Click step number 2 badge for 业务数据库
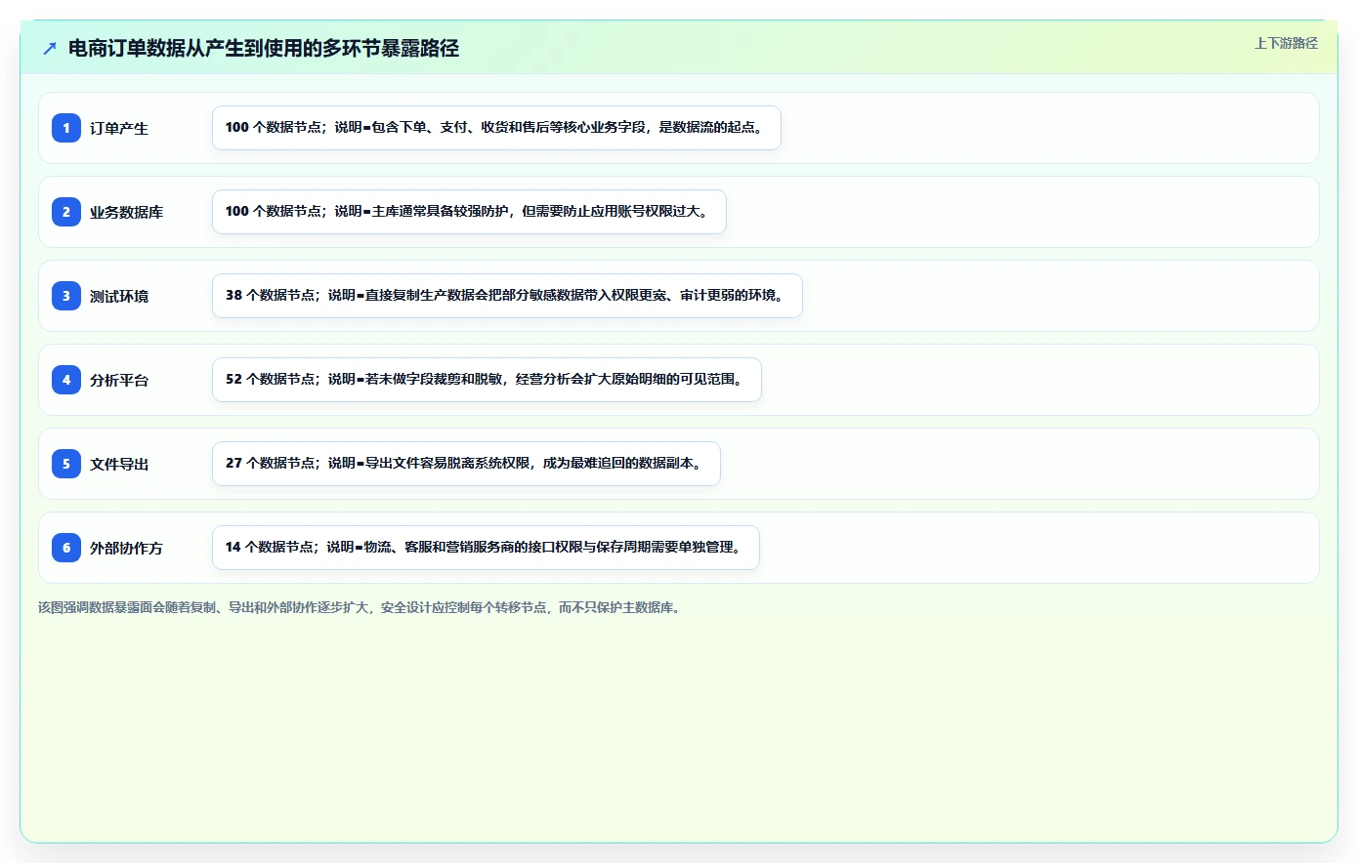This screenshot has height=863, width=1358. click(x=66, y=212)
